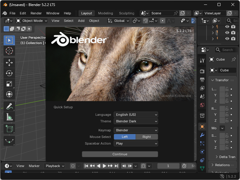240x180 pixels.
Task: Select the Move tool
Action: pos(9,63)
